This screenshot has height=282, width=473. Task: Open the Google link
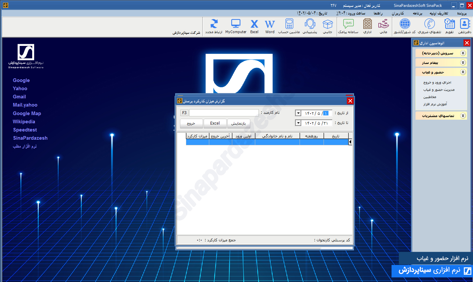(x=21, y=80)
